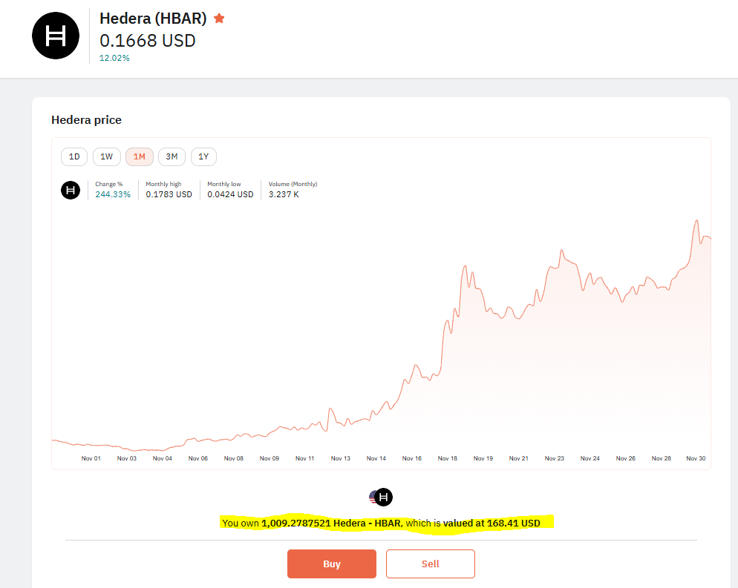Click the Monthly high 0.1783 USD value
This screenshot has width=738, height=588.
click(169, 194)
